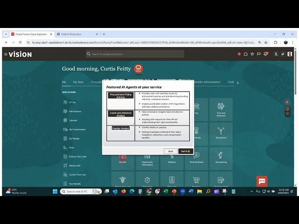Open the Wellness tile
The height and width of the screenshot is (224, 299).
point(172,162)
